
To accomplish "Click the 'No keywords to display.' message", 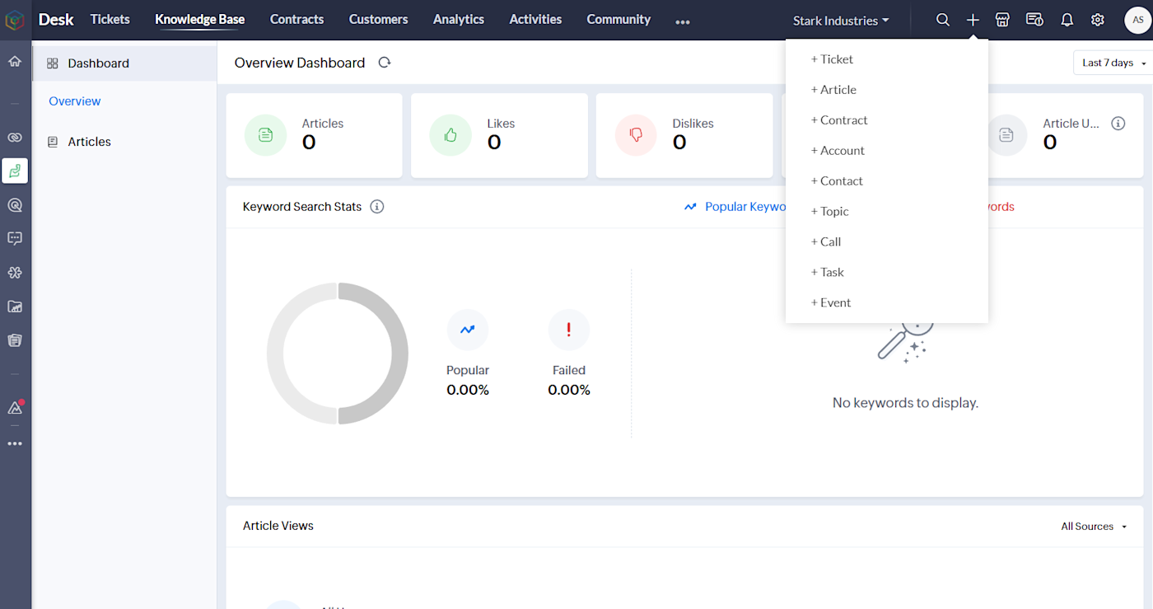I will [905, 403].
